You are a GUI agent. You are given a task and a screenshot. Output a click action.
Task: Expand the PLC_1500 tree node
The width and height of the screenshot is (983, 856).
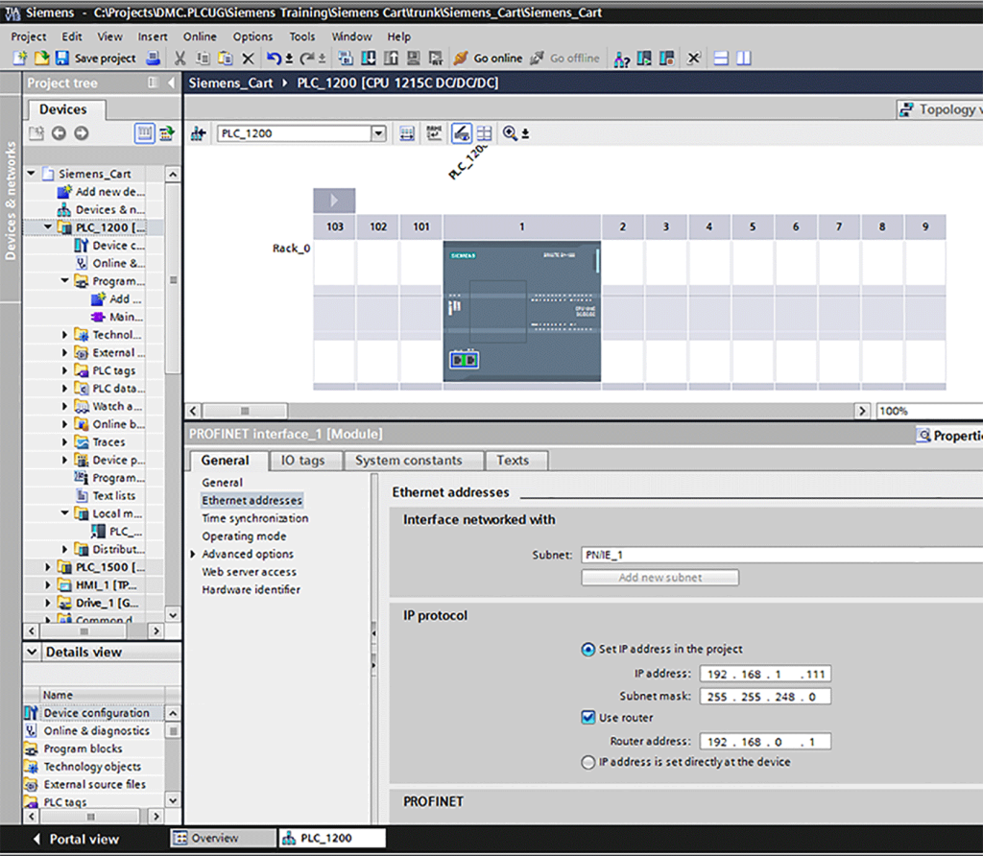tap(49, 567)
